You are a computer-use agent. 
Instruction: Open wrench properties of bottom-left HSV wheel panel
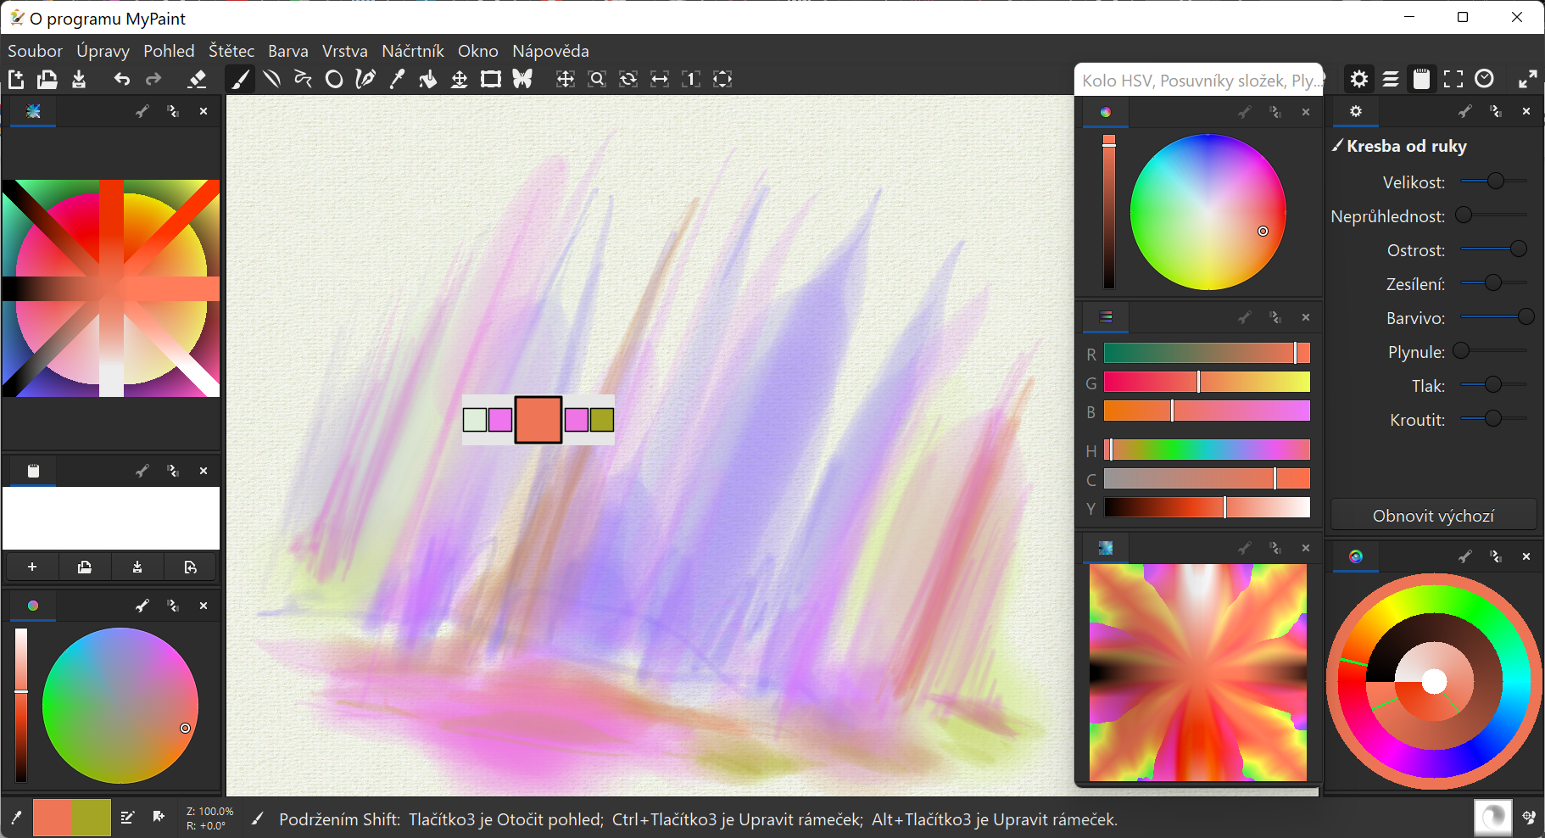142,606
